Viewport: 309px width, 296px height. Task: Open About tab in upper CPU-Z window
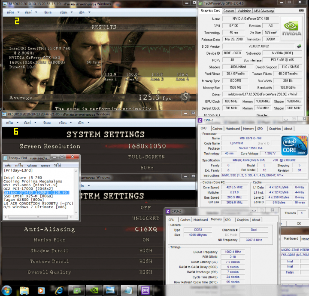288,129
